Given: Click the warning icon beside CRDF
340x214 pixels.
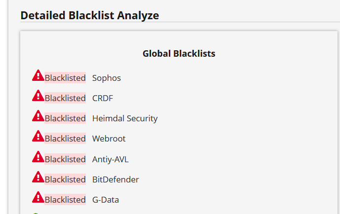Looking at the screenshot, I should (x=38, y=96).
